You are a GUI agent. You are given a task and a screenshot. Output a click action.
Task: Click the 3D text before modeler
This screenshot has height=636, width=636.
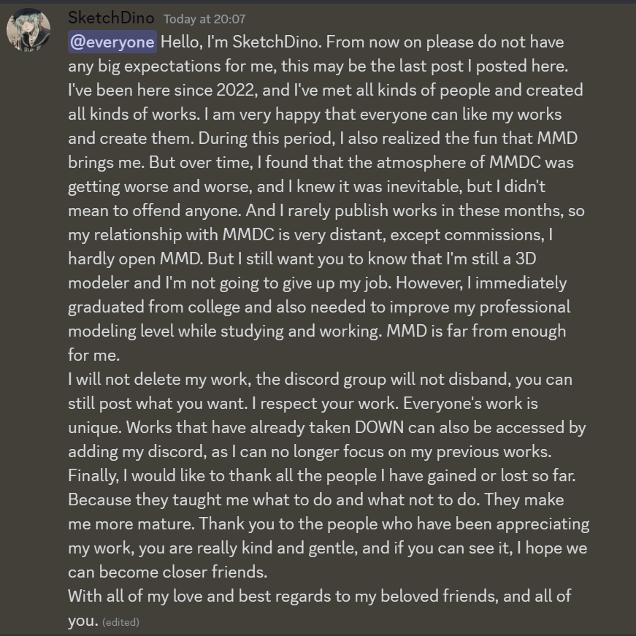pos(526,258)
